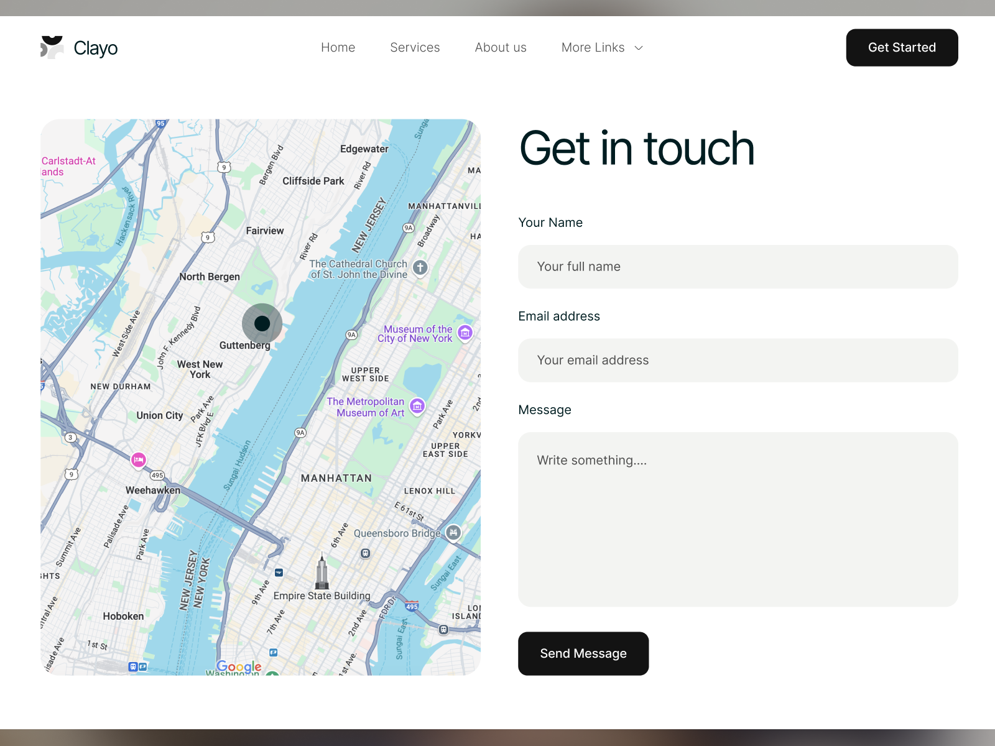Viewport: 995px width, 746px height.
Task: Click the Google logo on the map
Action: tap(239, 666)
